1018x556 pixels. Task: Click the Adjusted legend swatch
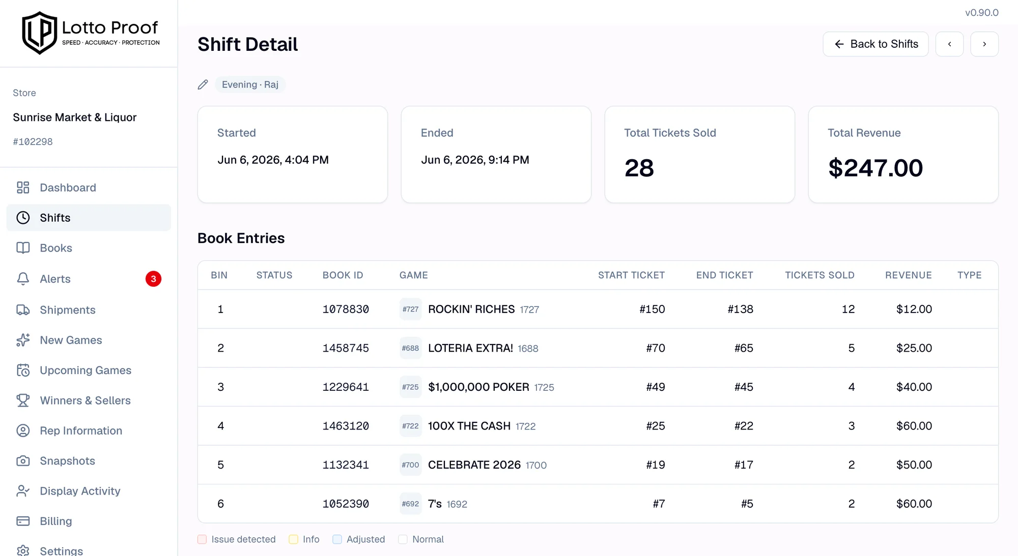[337, 539]
